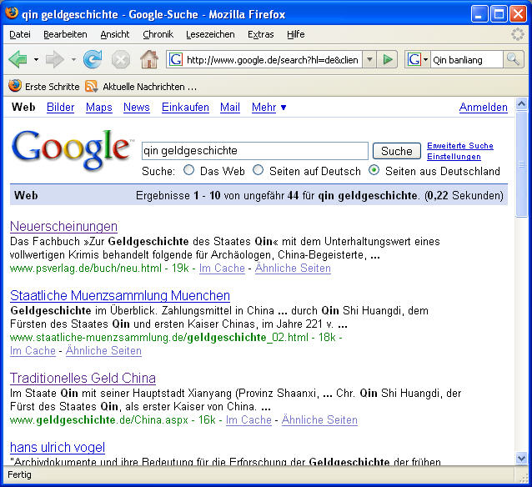This screenshot has height=487, width=532.
Task: Open Google News link
Action: (x=137, y=108)
